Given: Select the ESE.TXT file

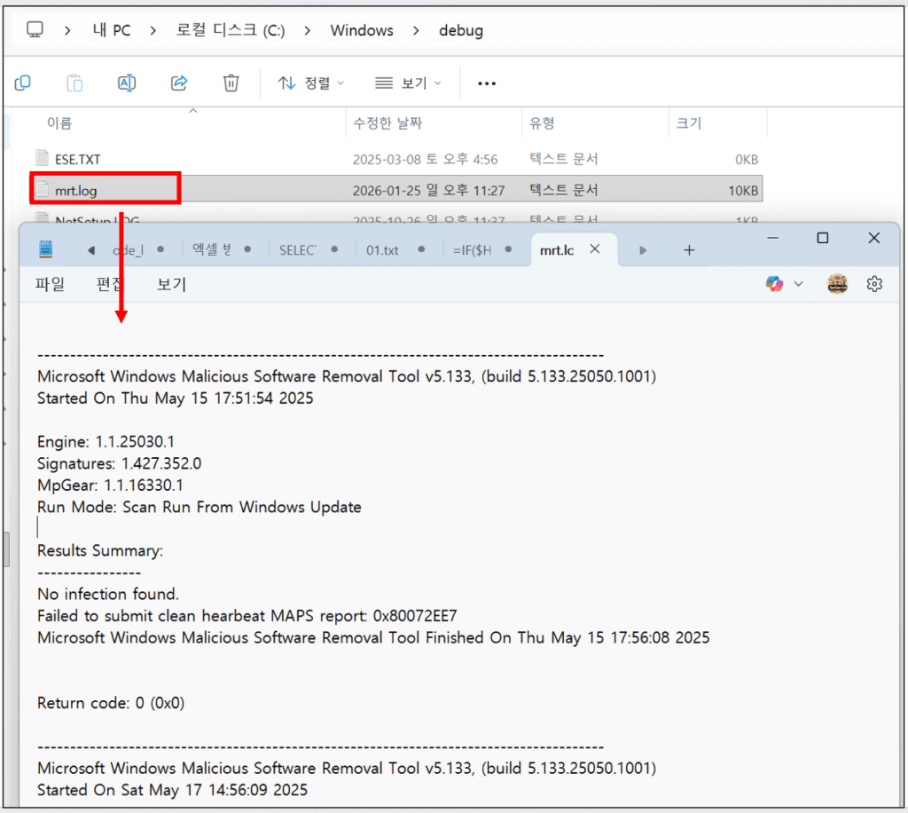Looking at the screenshot, I should point(78,160).
